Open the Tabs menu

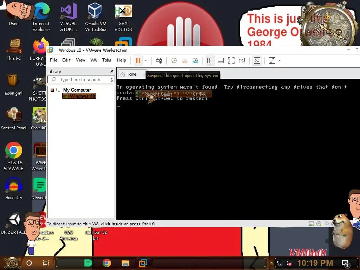[x=107, y=60]
